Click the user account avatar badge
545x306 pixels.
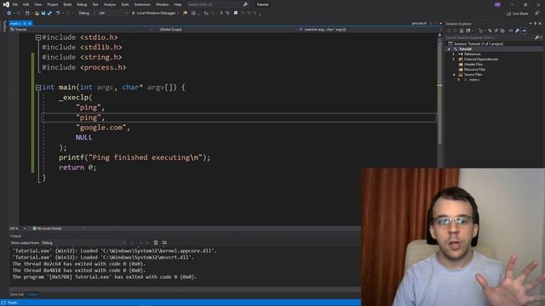click(497, 4)
